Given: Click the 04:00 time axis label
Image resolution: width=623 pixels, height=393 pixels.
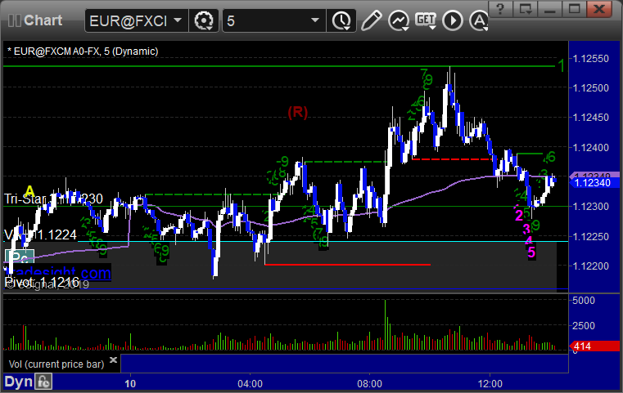Looking at the screenshot, I should 250,384.
